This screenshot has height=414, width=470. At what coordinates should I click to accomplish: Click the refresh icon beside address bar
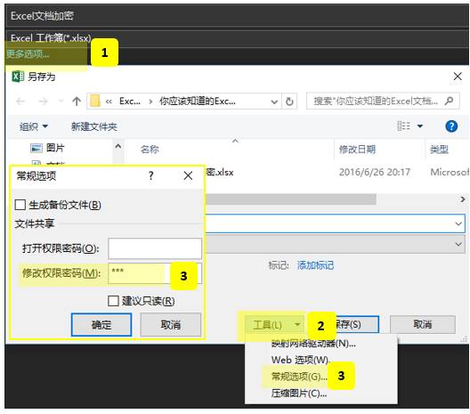(x=289, y=101)
